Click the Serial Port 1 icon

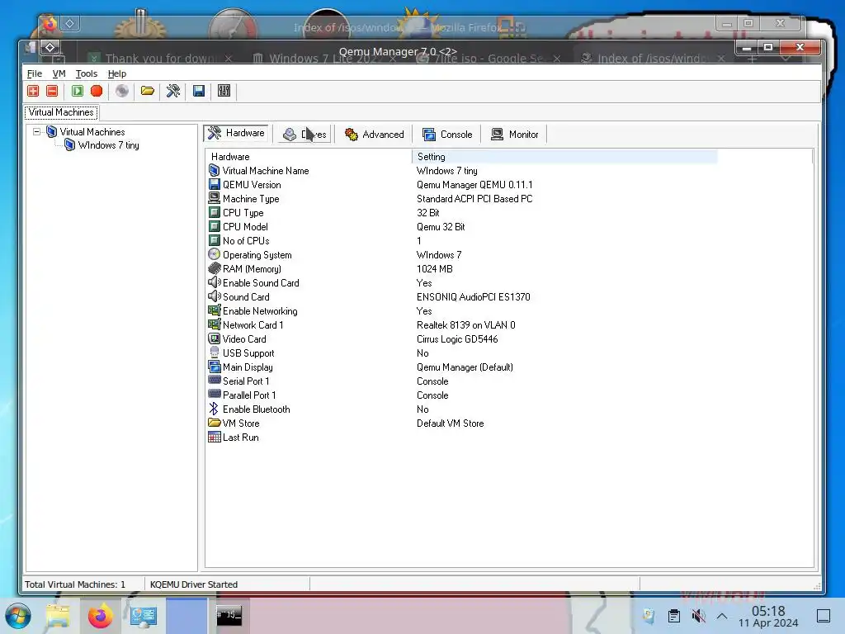(214, 380)
